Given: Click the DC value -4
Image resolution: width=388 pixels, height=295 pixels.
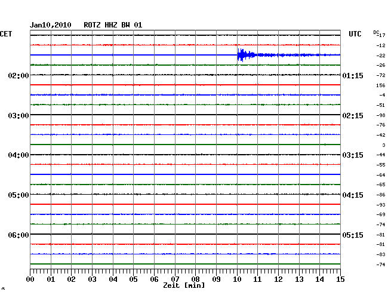Looking at the screenshot, I should (x=382, y=95).
